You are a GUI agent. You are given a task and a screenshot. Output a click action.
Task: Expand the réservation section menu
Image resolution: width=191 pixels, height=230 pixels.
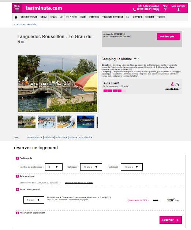[35, 138]
